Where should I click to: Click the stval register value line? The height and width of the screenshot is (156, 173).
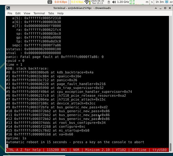click(x=34, y=53)
